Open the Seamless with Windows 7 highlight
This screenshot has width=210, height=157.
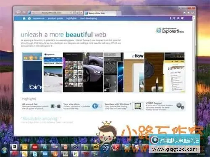[124, 106]
